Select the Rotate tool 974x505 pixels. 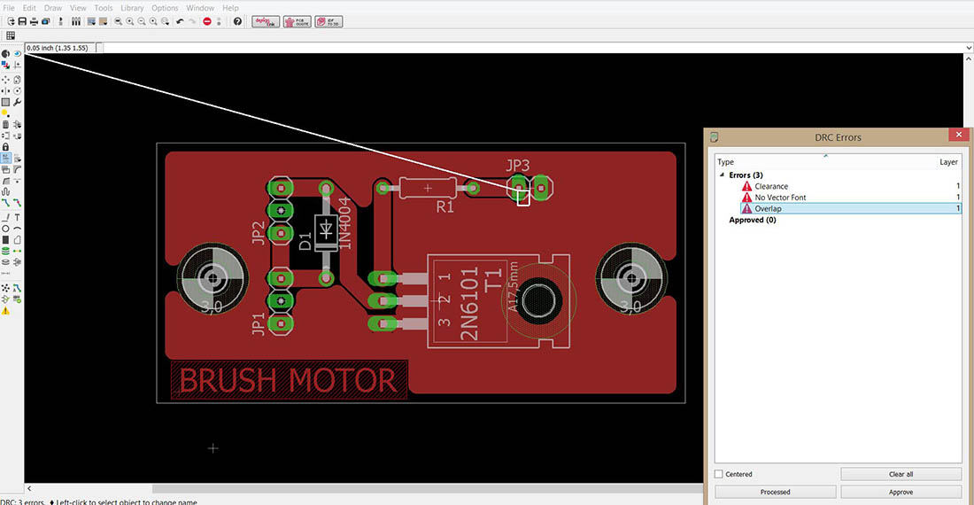(x=18, y=90)
